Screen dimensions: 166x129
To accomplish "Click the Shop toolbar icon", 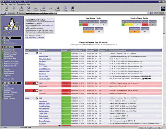I will tap(65, 8).
